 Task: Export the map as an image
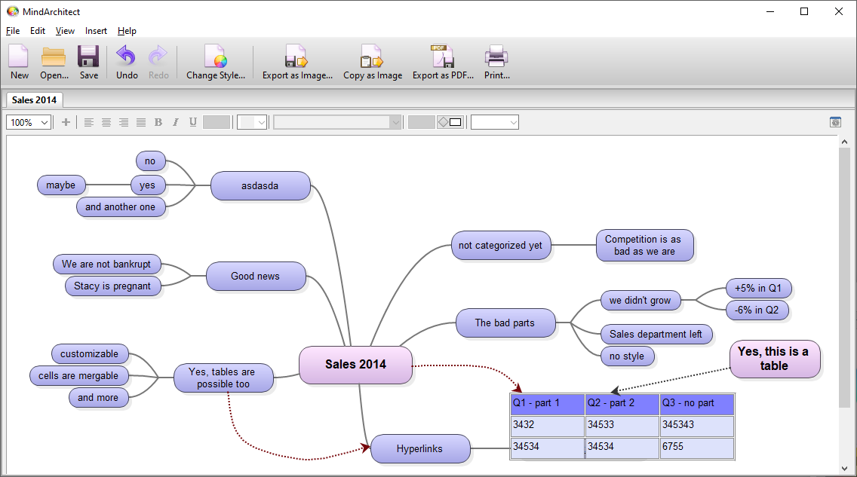[297, 60]
